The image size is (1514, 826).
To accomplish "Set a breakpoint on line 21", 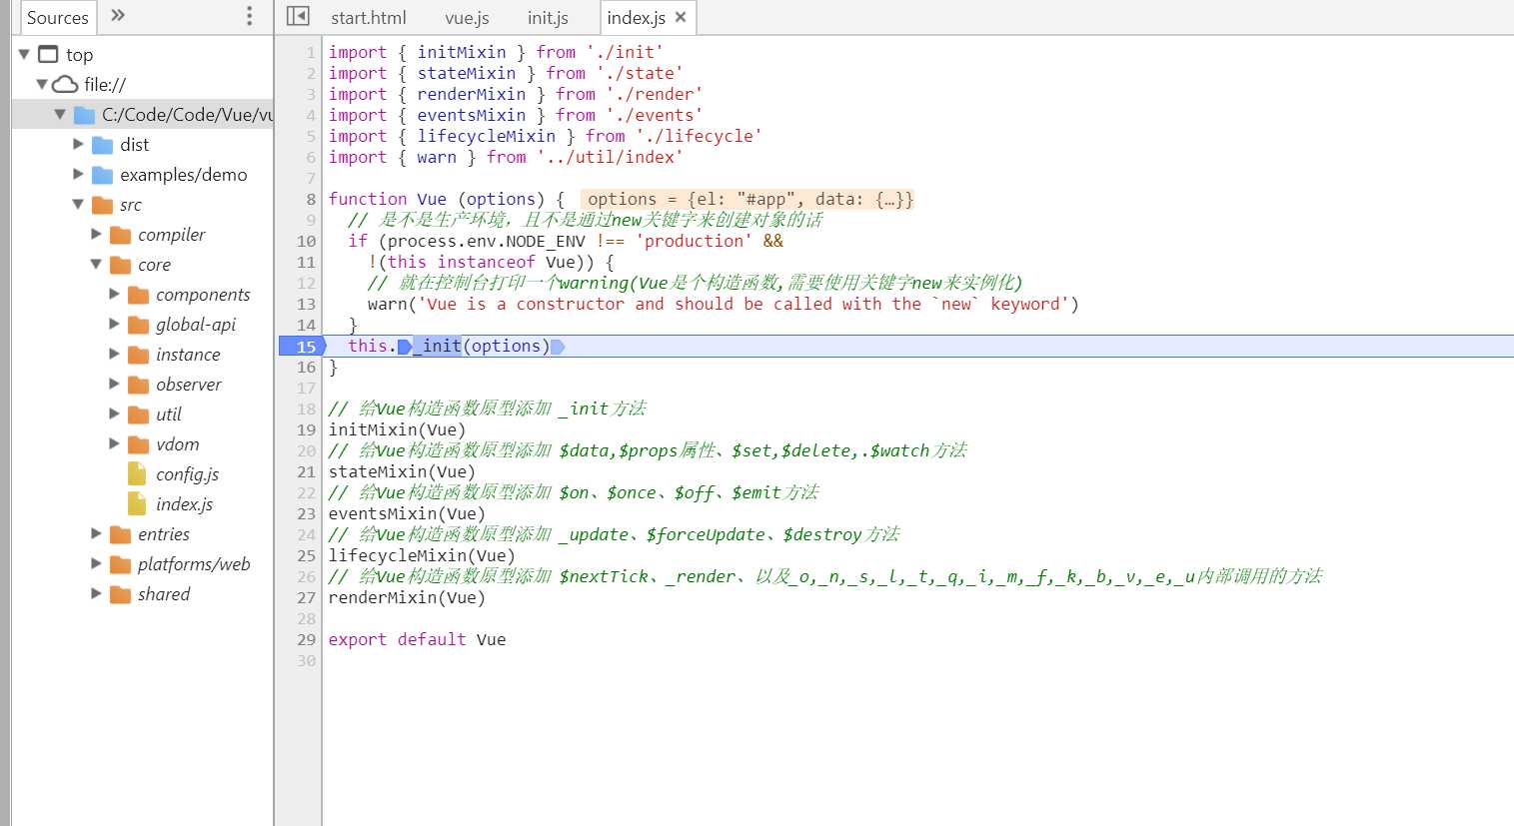I will click(306, 472).
